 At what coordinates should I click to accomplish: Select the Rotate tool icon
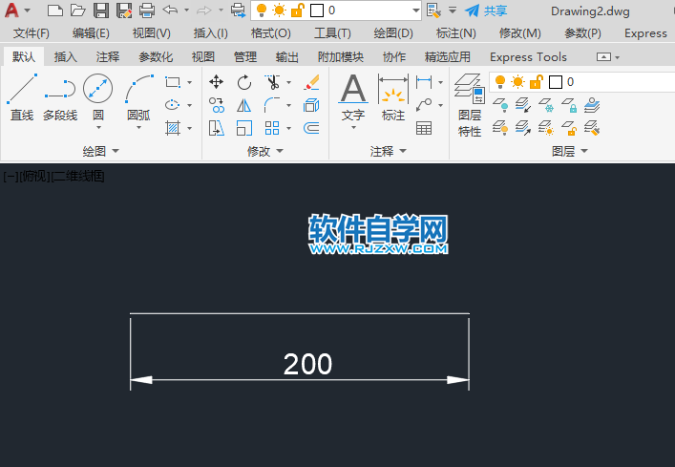(244, 82)
